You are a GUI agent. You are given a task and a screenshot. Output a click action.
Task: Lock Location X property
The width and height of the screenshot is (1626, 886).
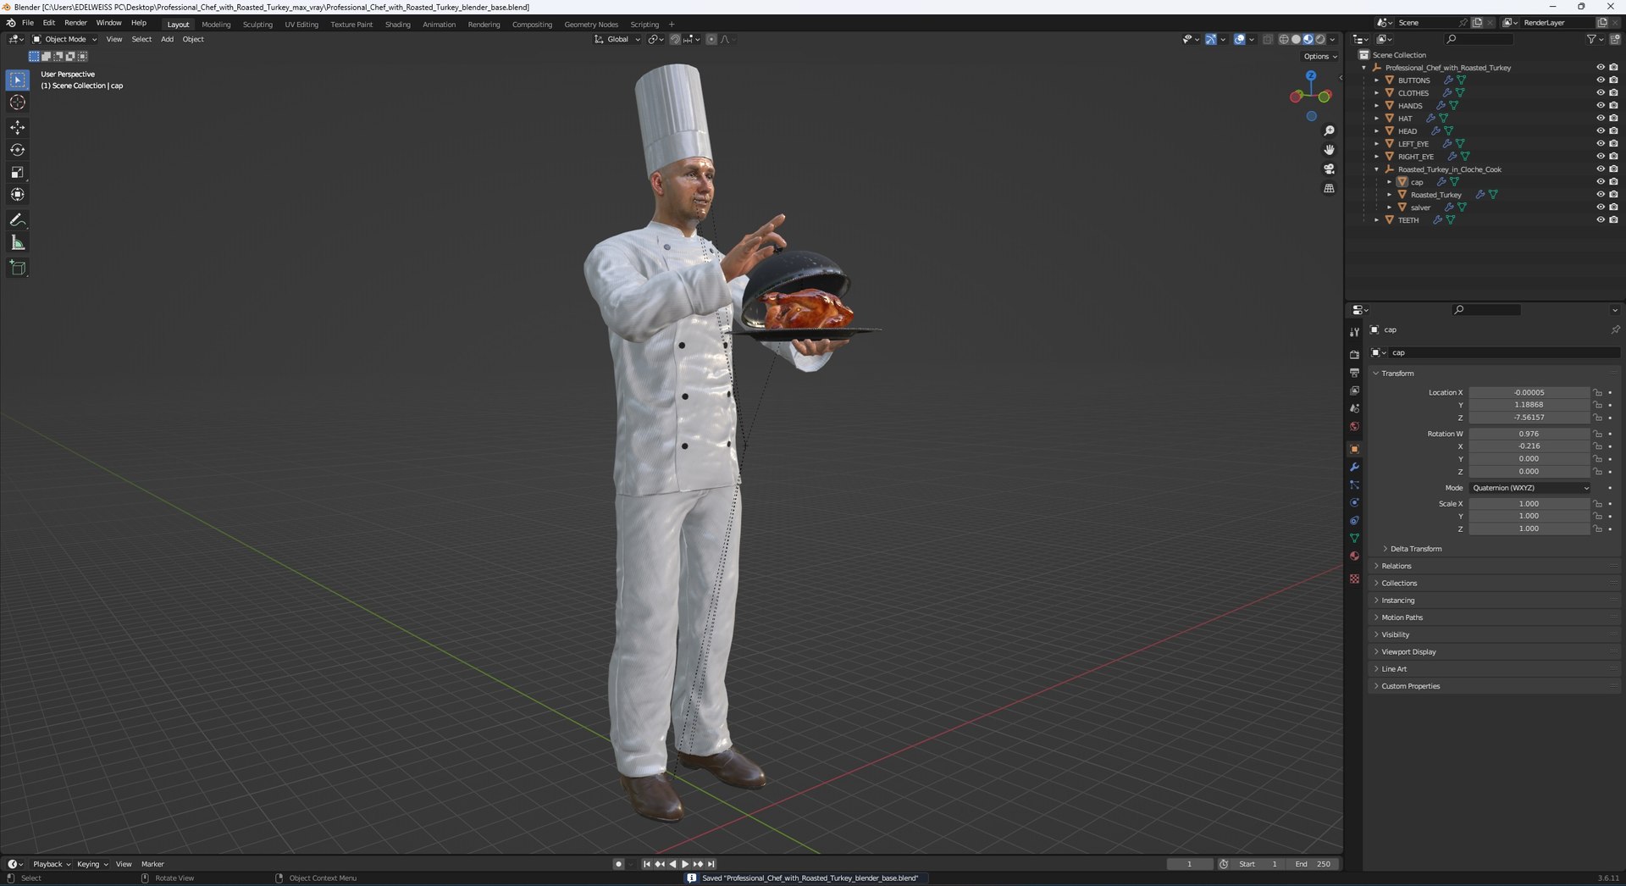coord(1598,392)
